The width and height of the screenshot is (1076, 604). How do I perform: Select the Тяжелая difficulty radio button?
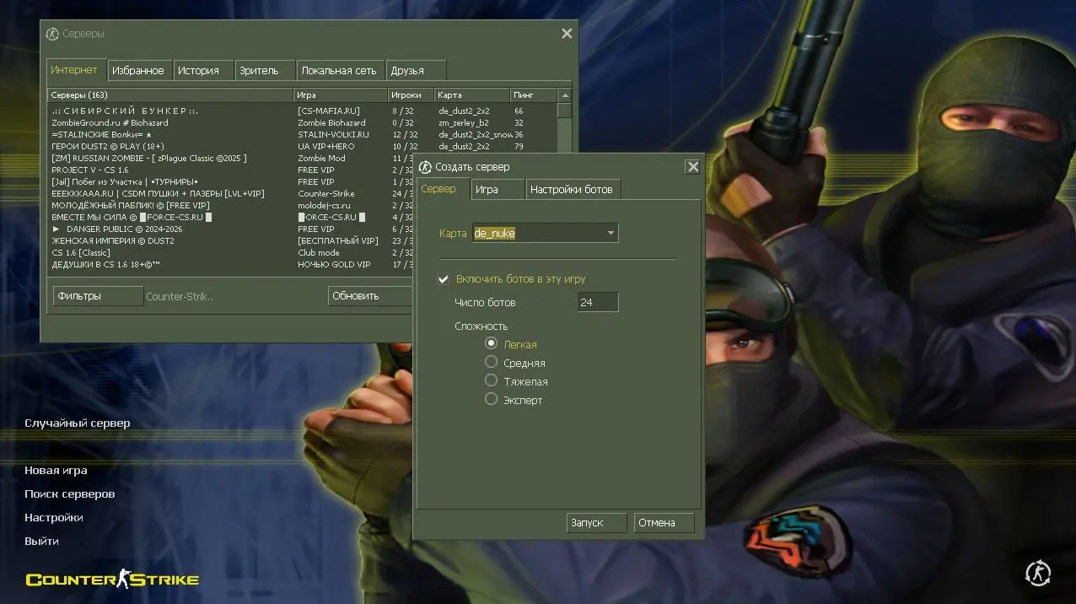(x=492, y=380)
